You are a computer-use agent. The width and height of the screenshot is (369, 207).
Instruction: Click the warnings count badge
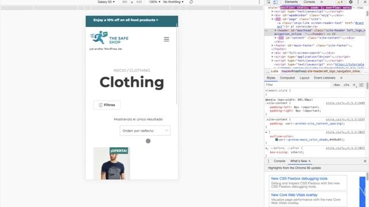340,2
